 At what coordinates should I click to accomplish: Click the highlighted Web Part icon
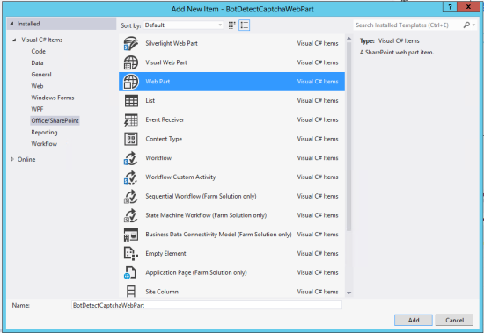(131, 82)
